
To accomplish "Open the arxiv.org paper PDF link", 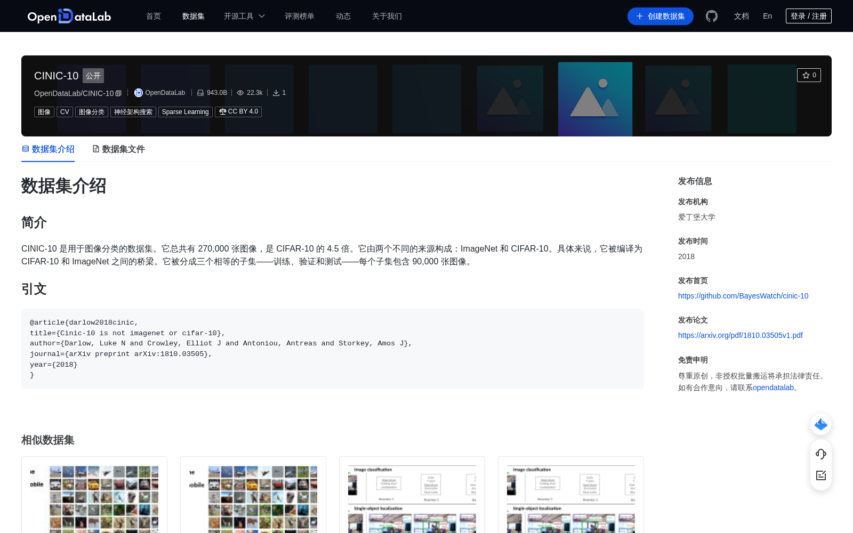I will [x=741, y=335].
